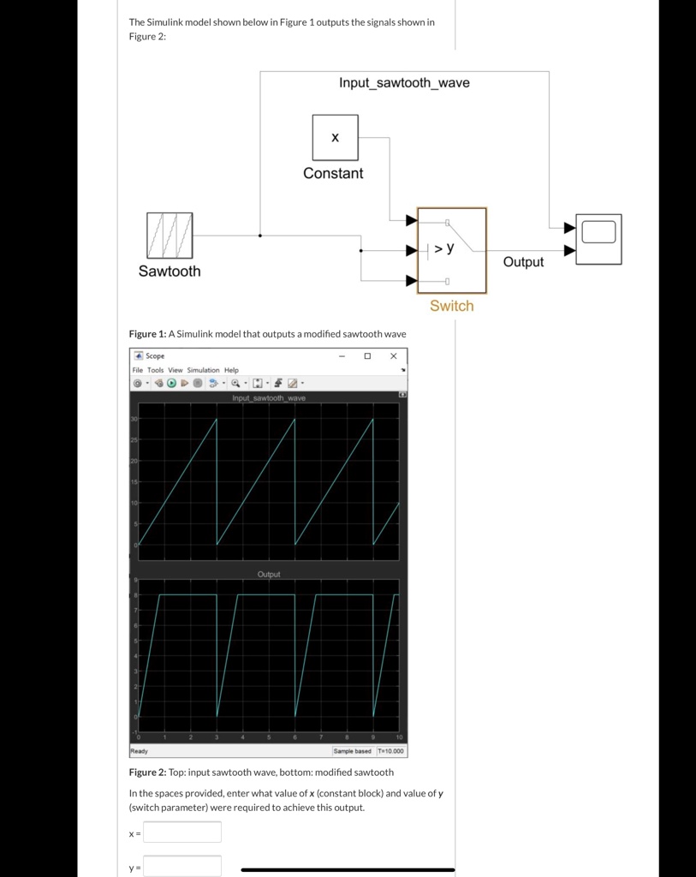
Task: Select the Zoom magnifier tool
Action: point(234,383)
